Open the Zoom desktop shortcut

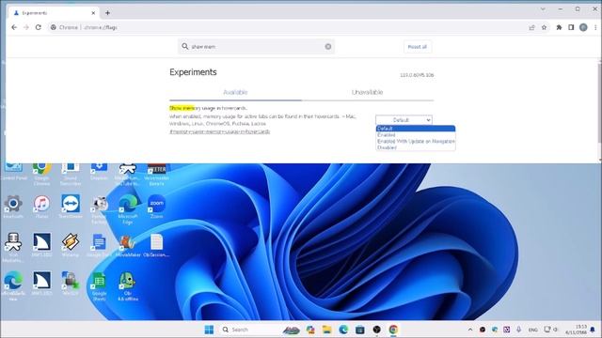click(x=157, y=207)
